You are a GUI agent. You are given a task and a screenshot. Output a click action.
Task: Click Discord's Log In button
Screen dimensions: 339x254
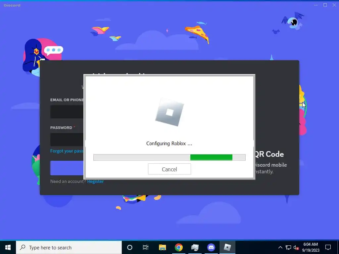point(67,168)
